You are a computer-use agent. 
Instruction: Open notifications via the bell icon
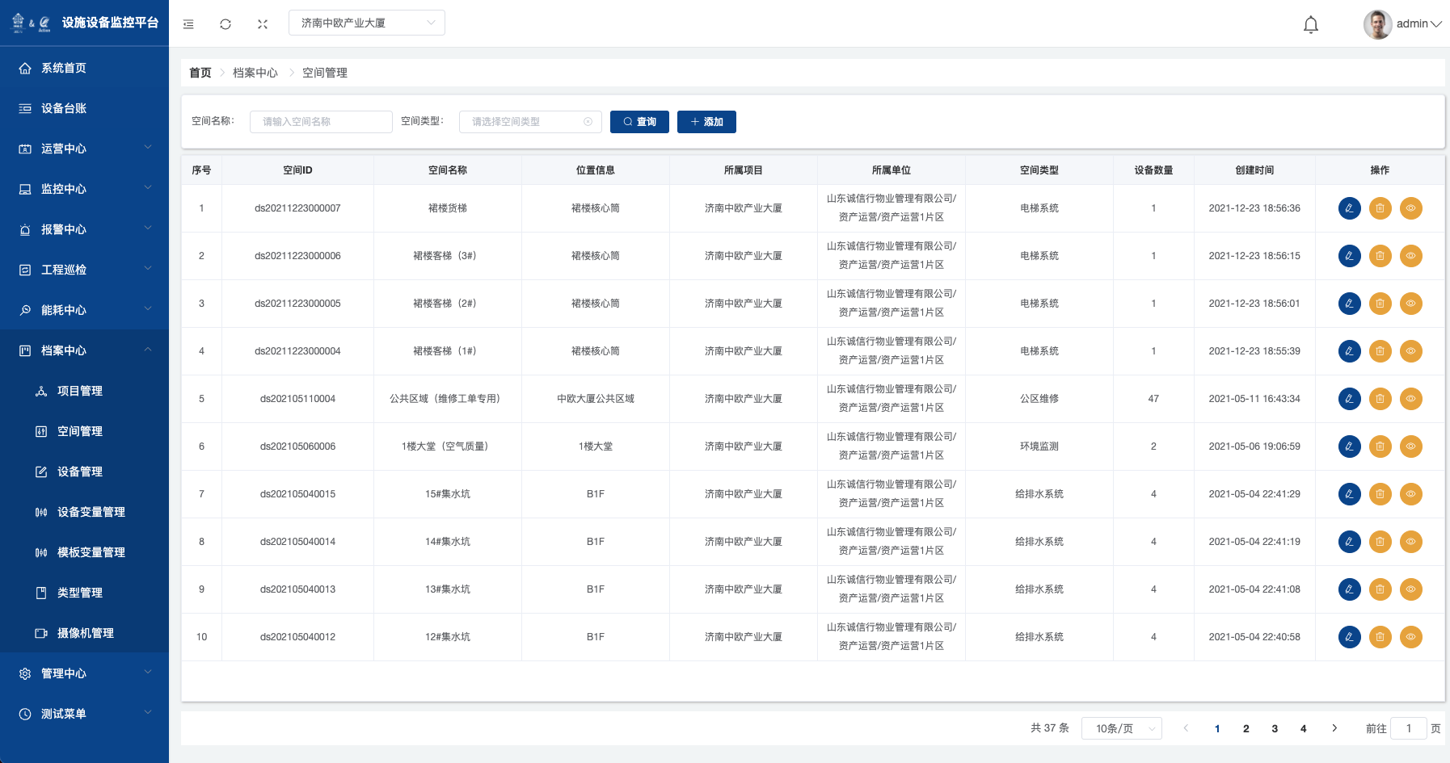point(1310,24)
